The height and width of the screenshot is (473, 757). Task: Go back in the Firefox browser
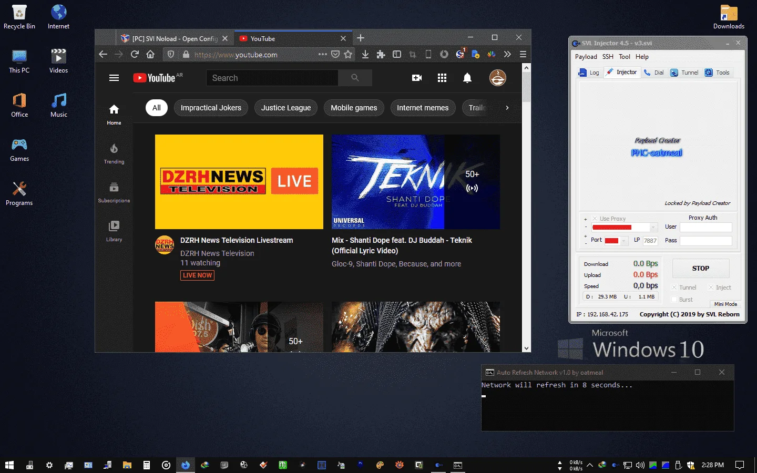pyautogui.click(x=103, y=54)
